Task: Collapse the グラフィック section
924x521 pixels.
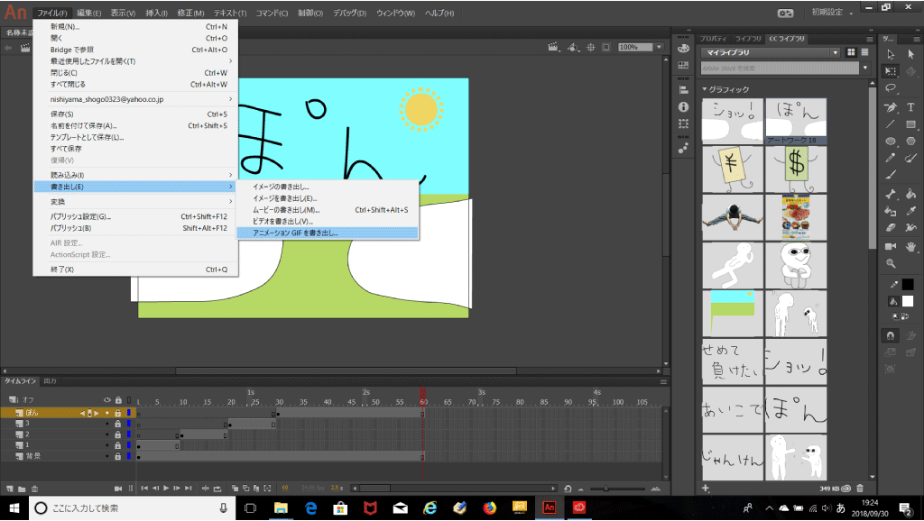Action: point(705,89)
